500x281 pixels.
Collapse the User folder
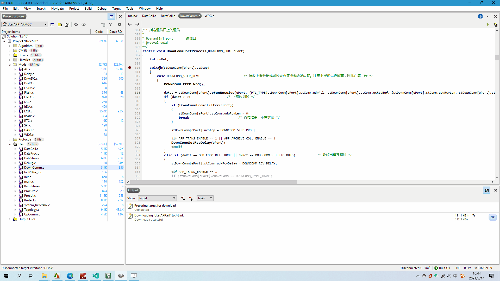pyautogui.click(x=10, y=144)
